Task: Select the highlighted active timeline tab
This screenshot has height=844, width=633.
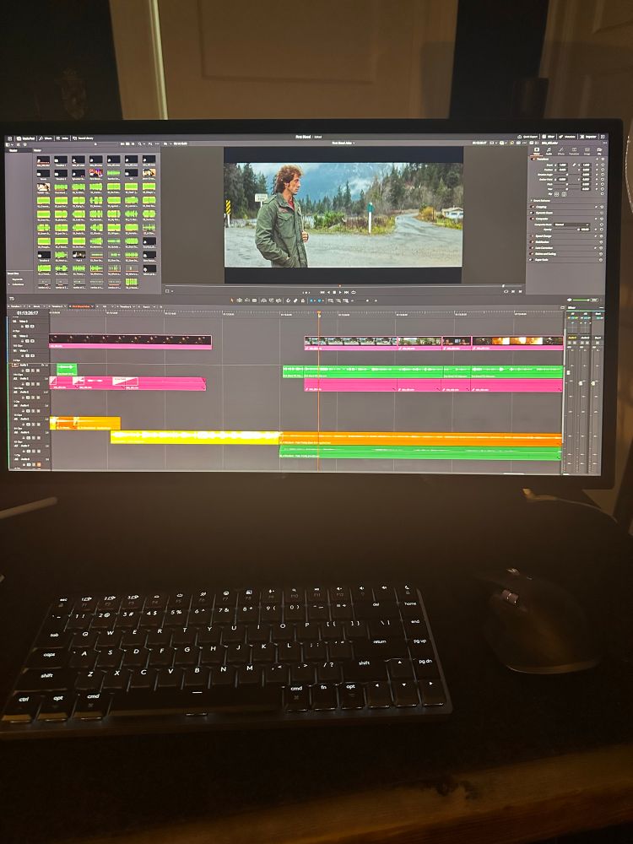Action: click(x=81, y=306)
